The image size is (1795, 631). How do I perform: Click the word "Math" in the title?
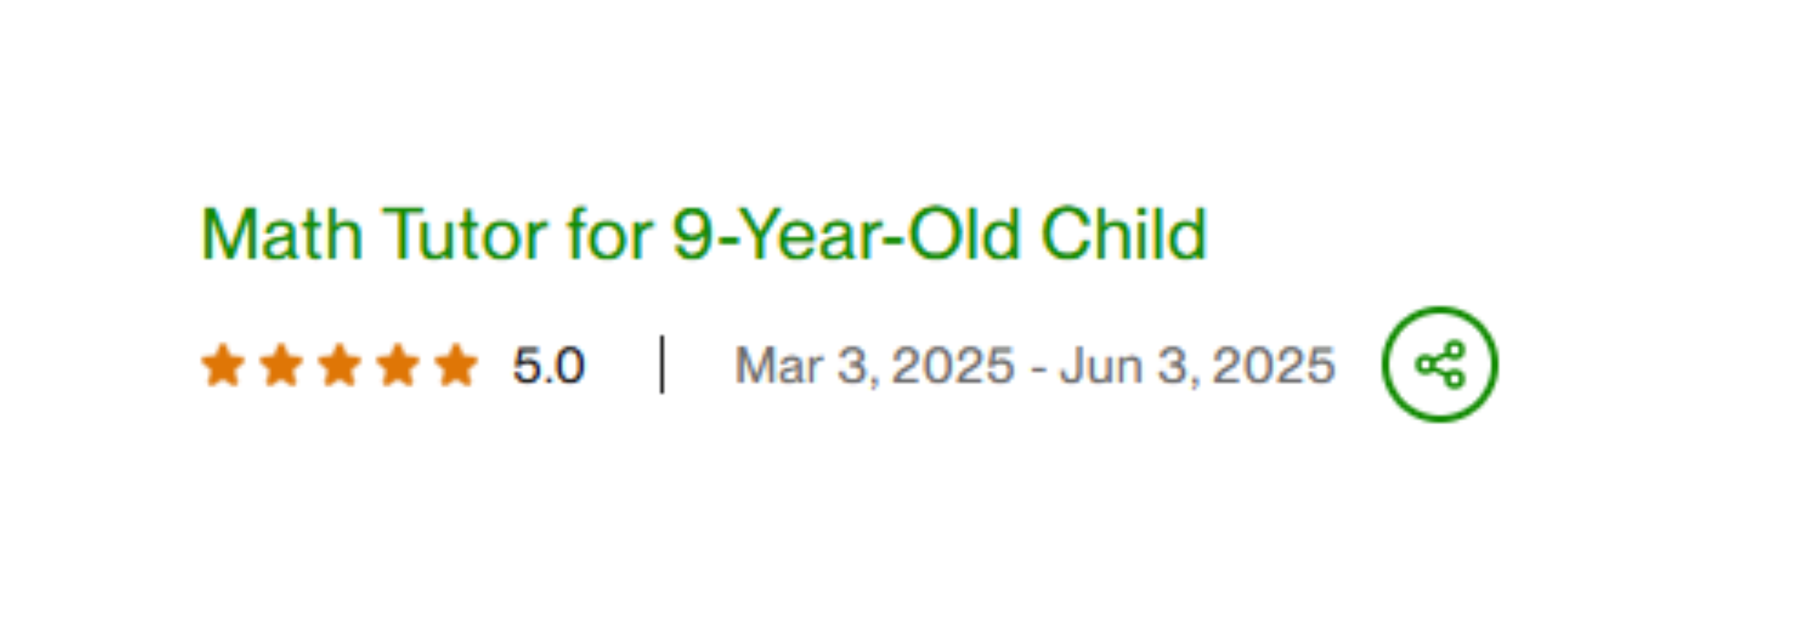(282, 234)
